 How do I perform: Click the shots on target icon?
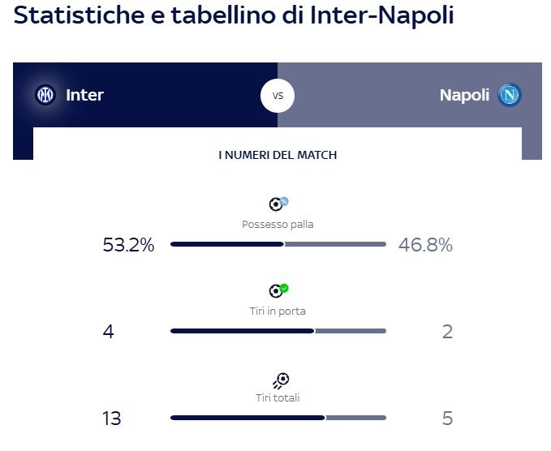click(278, 290)
